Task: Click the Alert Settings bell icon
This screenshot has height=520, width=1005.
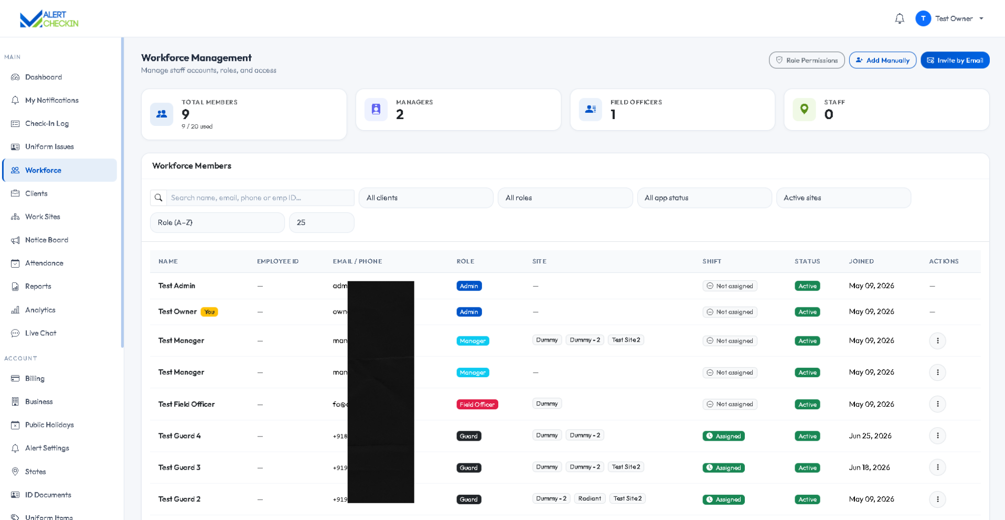Action: pyautogui.click(x=15, y=448)
